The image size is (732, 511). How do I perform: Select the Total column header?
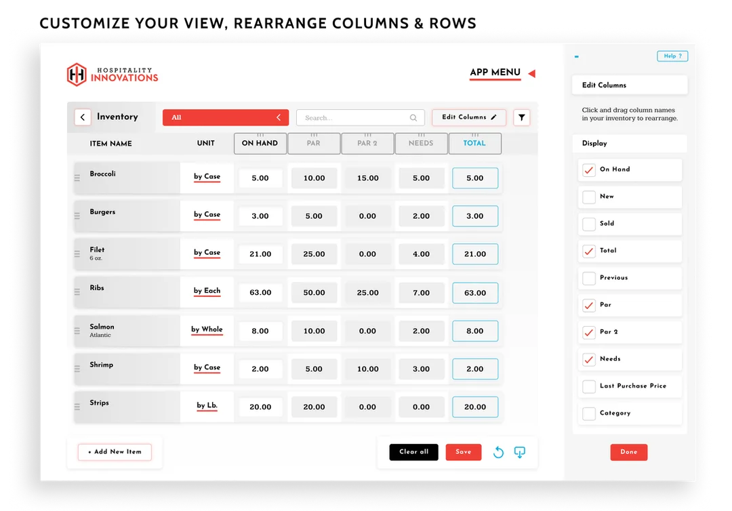474,143
